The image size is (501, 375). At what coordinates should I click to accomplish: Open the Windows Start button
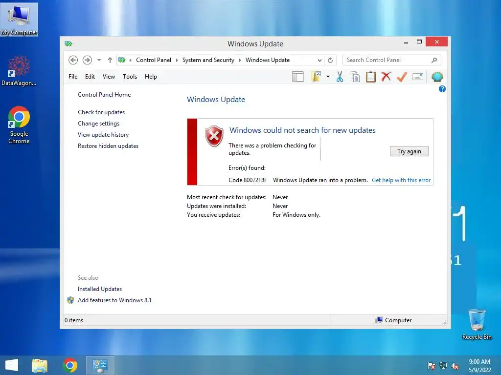pyautogui.click(x=12, y=365)
